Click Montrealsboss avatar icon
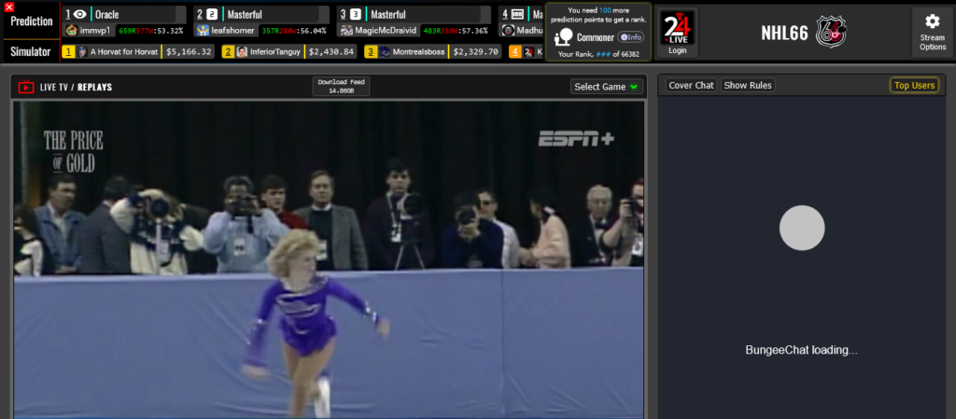The image size is (956, 419). pyautogui.click(x=385, y=51)
